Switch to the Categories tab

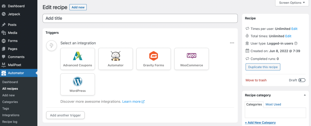254,105
